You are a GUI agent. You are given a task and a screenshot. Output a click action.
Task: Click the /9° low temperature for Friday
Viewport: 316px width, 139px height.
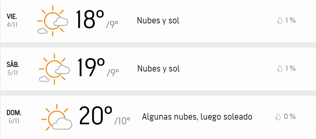pyautogui.click(x=112, y=24)
